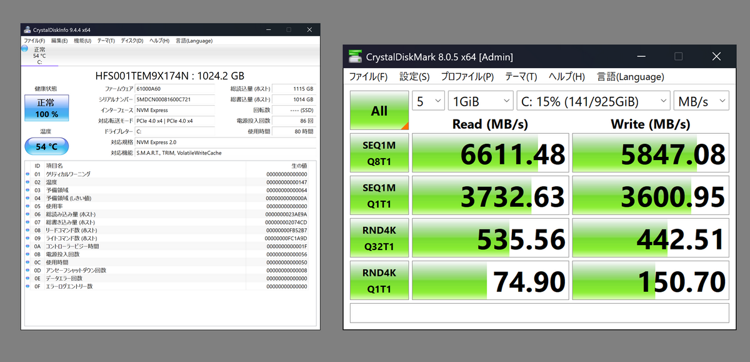Open ヘルプ(H) menu in CrystalDiskMark
Viewport: 750px width, 362px height.
(x=567, y=77)
